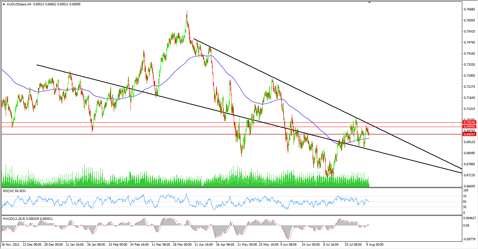The image size is (478, 249).
Task: Click the 0.76685 price axis label
Action: coord(469,9)
